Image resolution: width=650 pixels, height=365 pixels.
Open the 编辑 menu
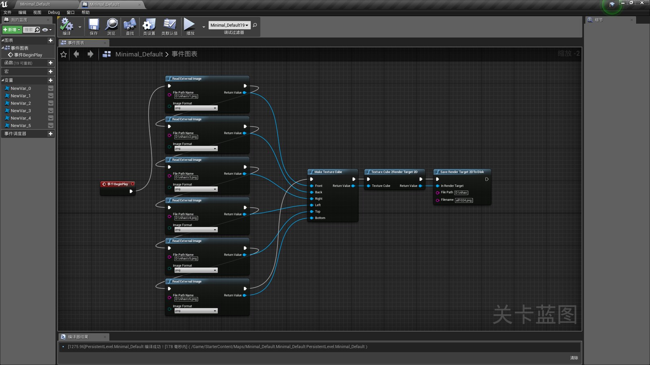pyautogui.click(x=22, y=12)
